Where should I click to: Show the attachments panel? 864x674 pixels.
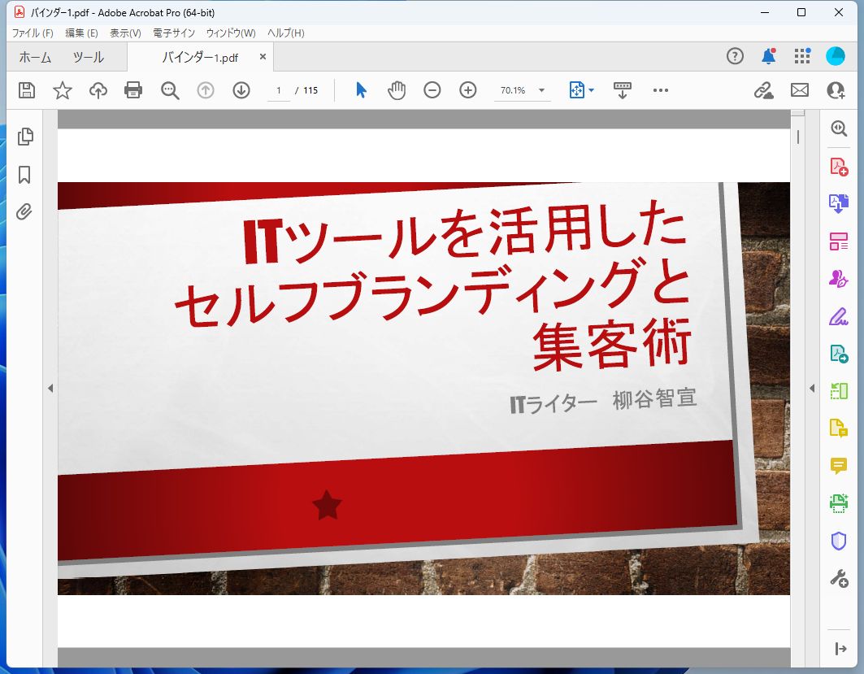[24, 211]
